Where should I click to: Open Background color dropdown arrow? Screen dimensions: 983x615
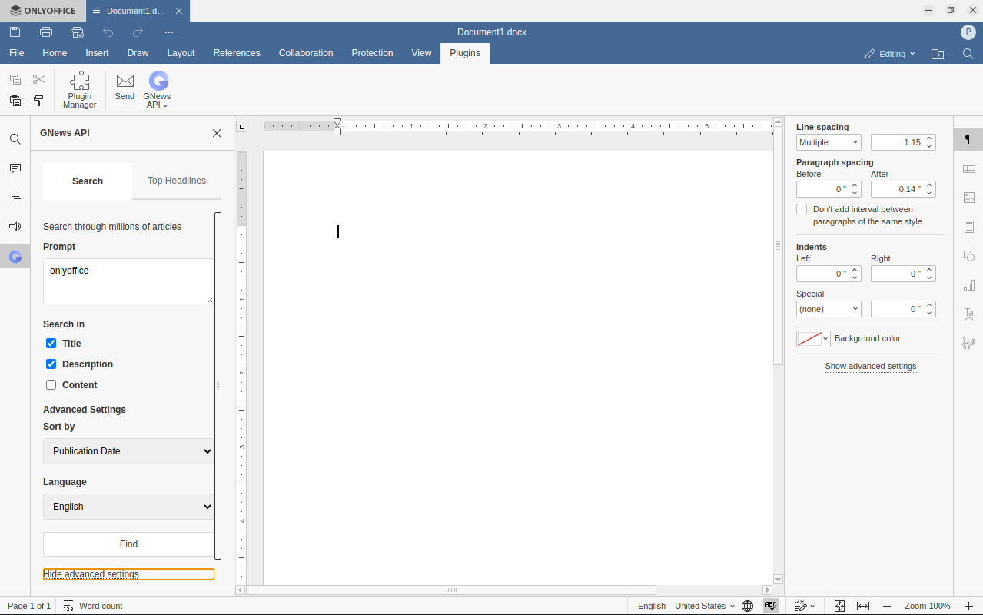825,339
